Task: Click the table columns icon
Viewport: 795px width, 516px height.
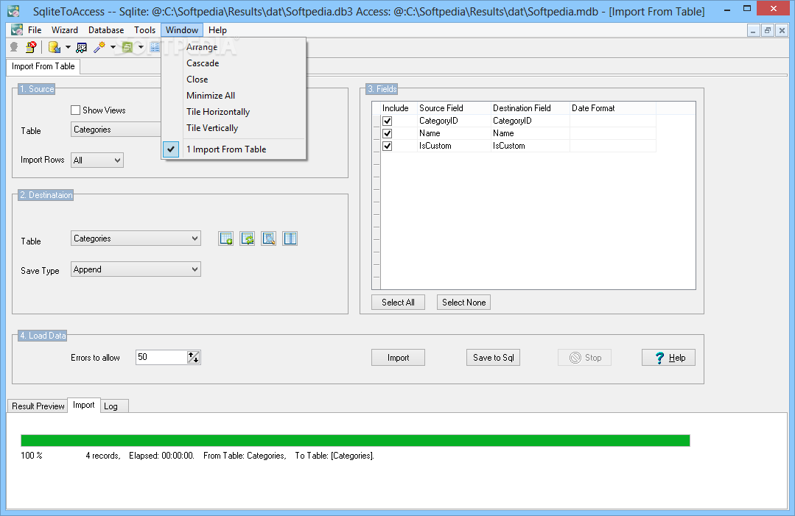Action: pyautogui.click(x=290, y=238)
